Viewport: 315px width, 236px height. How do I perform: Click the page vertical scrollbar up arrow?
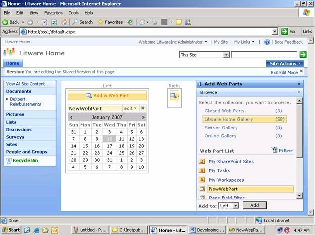click(311, 41)
